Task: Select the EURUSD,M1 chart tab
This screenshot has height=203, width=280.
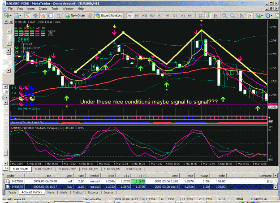Action: pyautogui.click(x=21, y=169)
